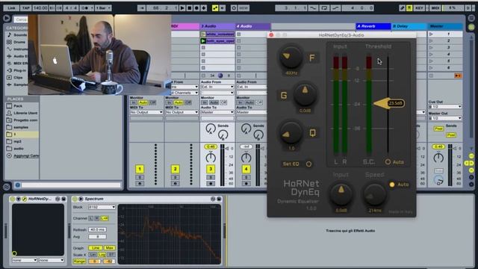Open the Audio From dropdown on track 3

217,87
